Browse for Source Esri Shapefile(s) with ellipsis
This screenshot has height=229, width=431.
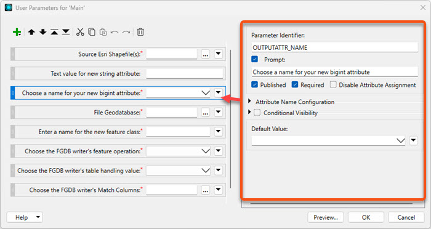[205, 54]
